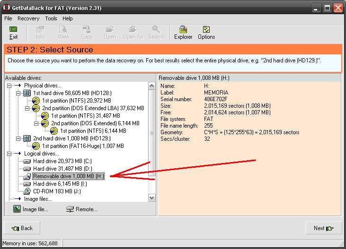Click the MEMORIA label value

point(216,93)
